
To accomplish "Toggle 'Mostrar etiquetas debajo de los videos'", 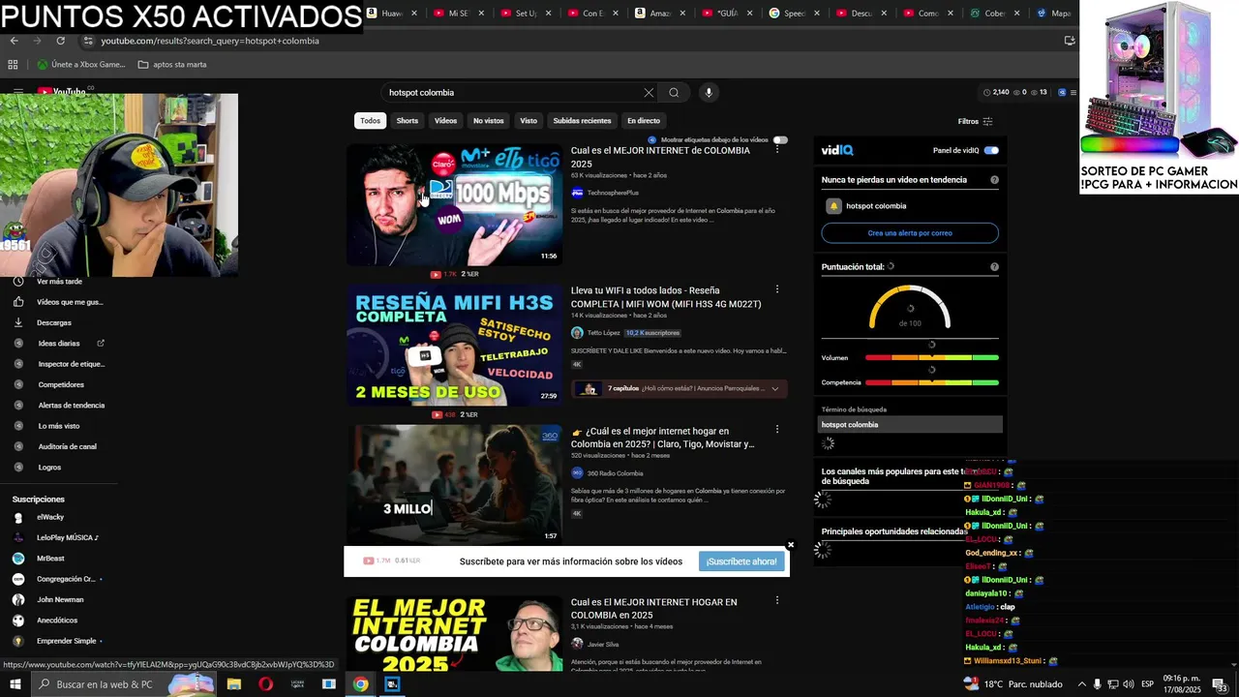I will point(780,140).
